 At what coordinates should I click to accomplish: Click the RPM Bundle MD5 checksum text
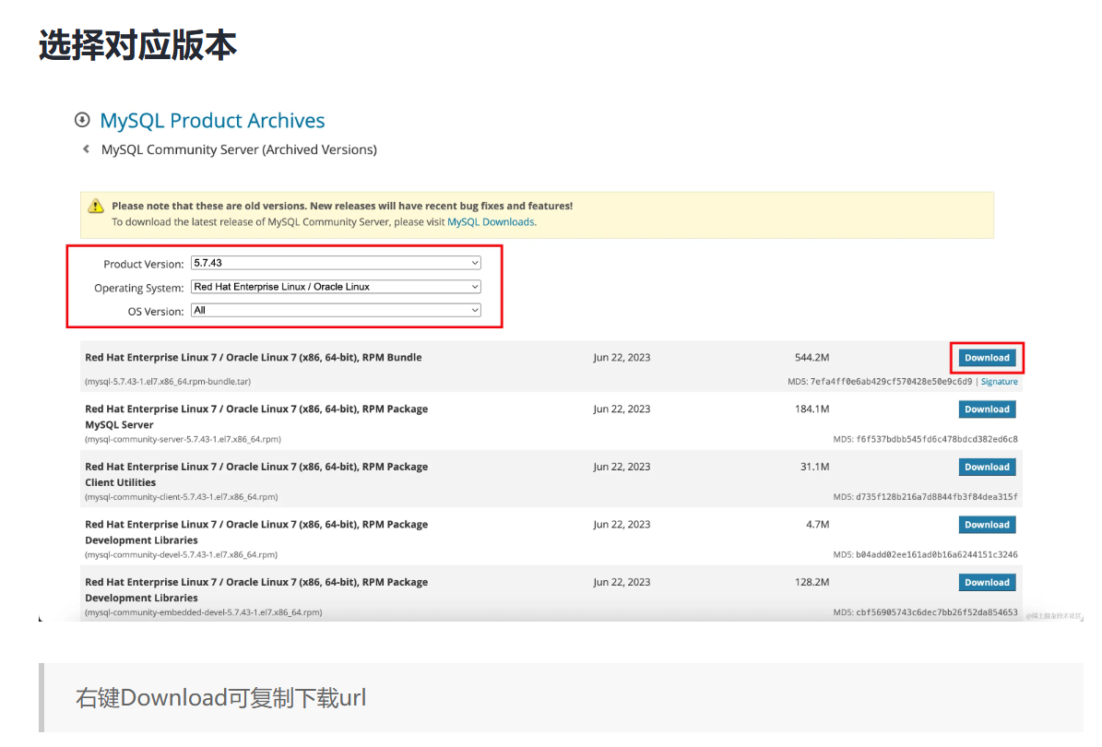tap(891, 382)
